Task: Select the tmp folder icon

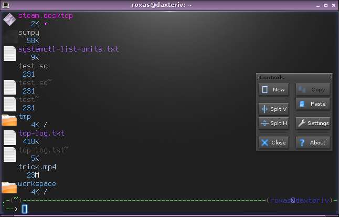Action: (x=9, y=120)
